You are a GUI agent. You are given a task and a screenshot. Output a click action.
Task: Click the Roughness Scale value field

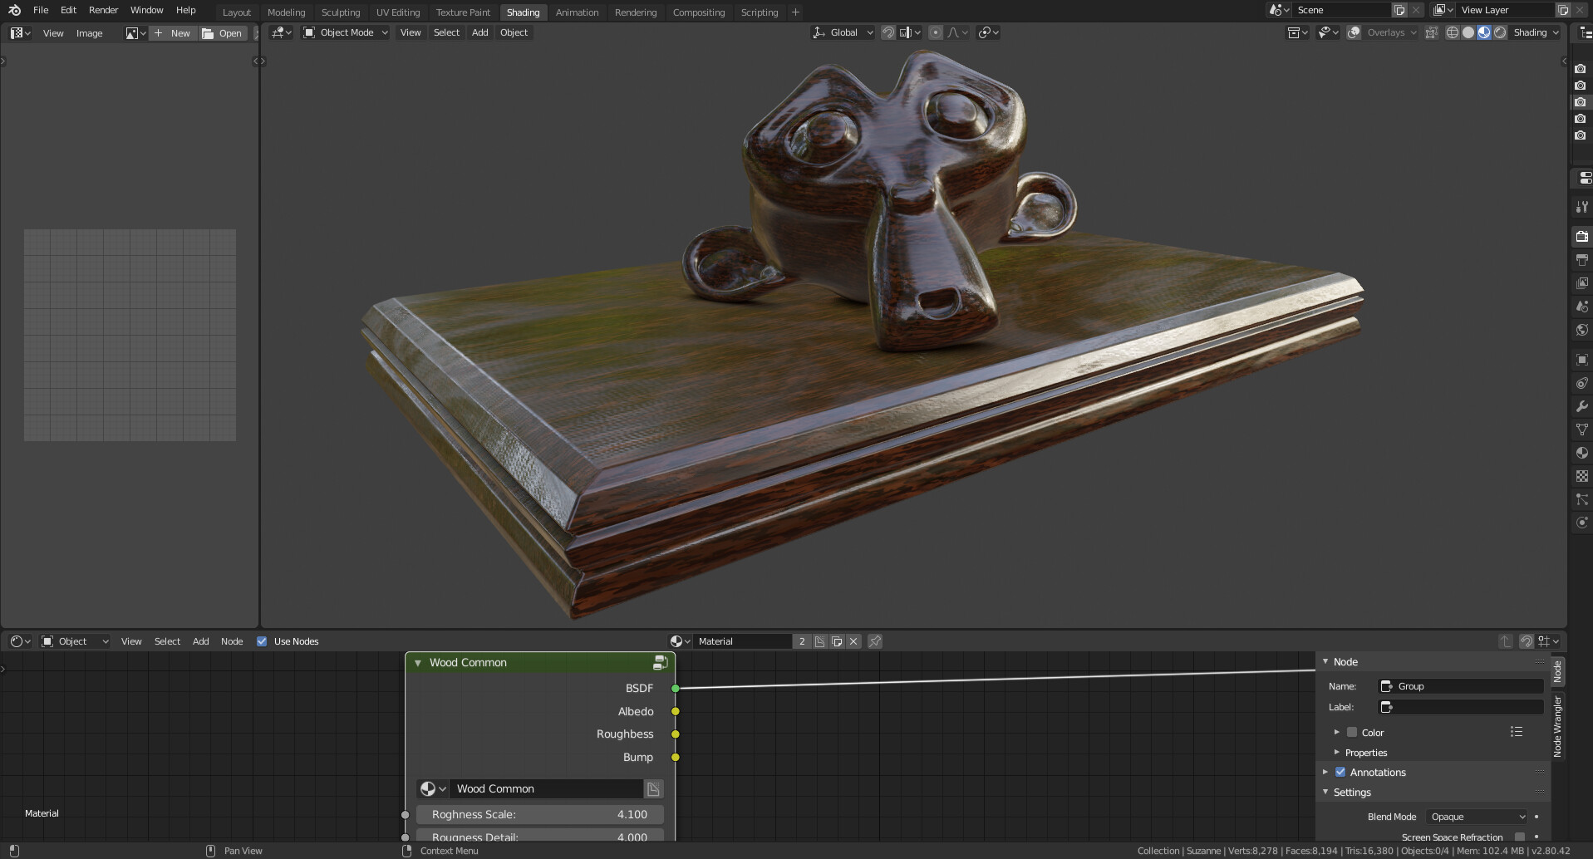[540, 814]
